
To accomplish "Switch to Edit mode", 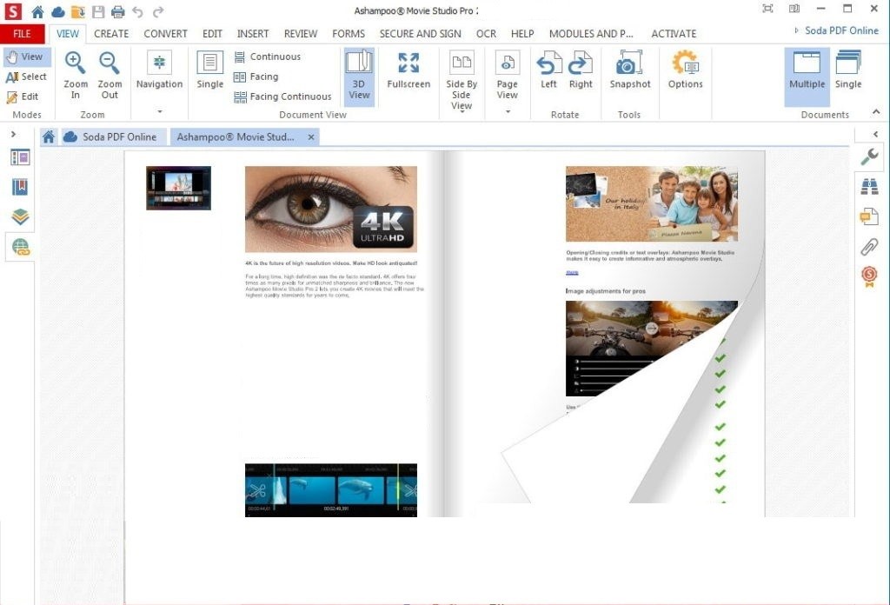I will click(23, 96).
